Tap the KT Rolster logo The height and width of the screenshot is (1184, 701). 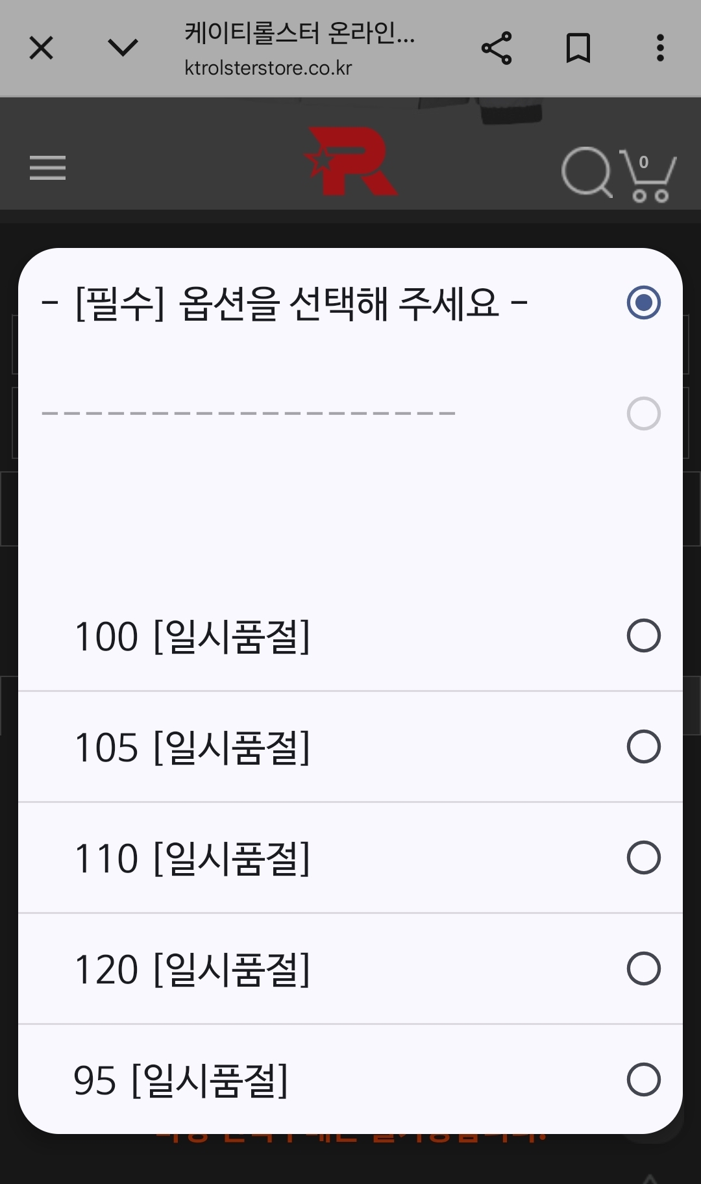351,162
